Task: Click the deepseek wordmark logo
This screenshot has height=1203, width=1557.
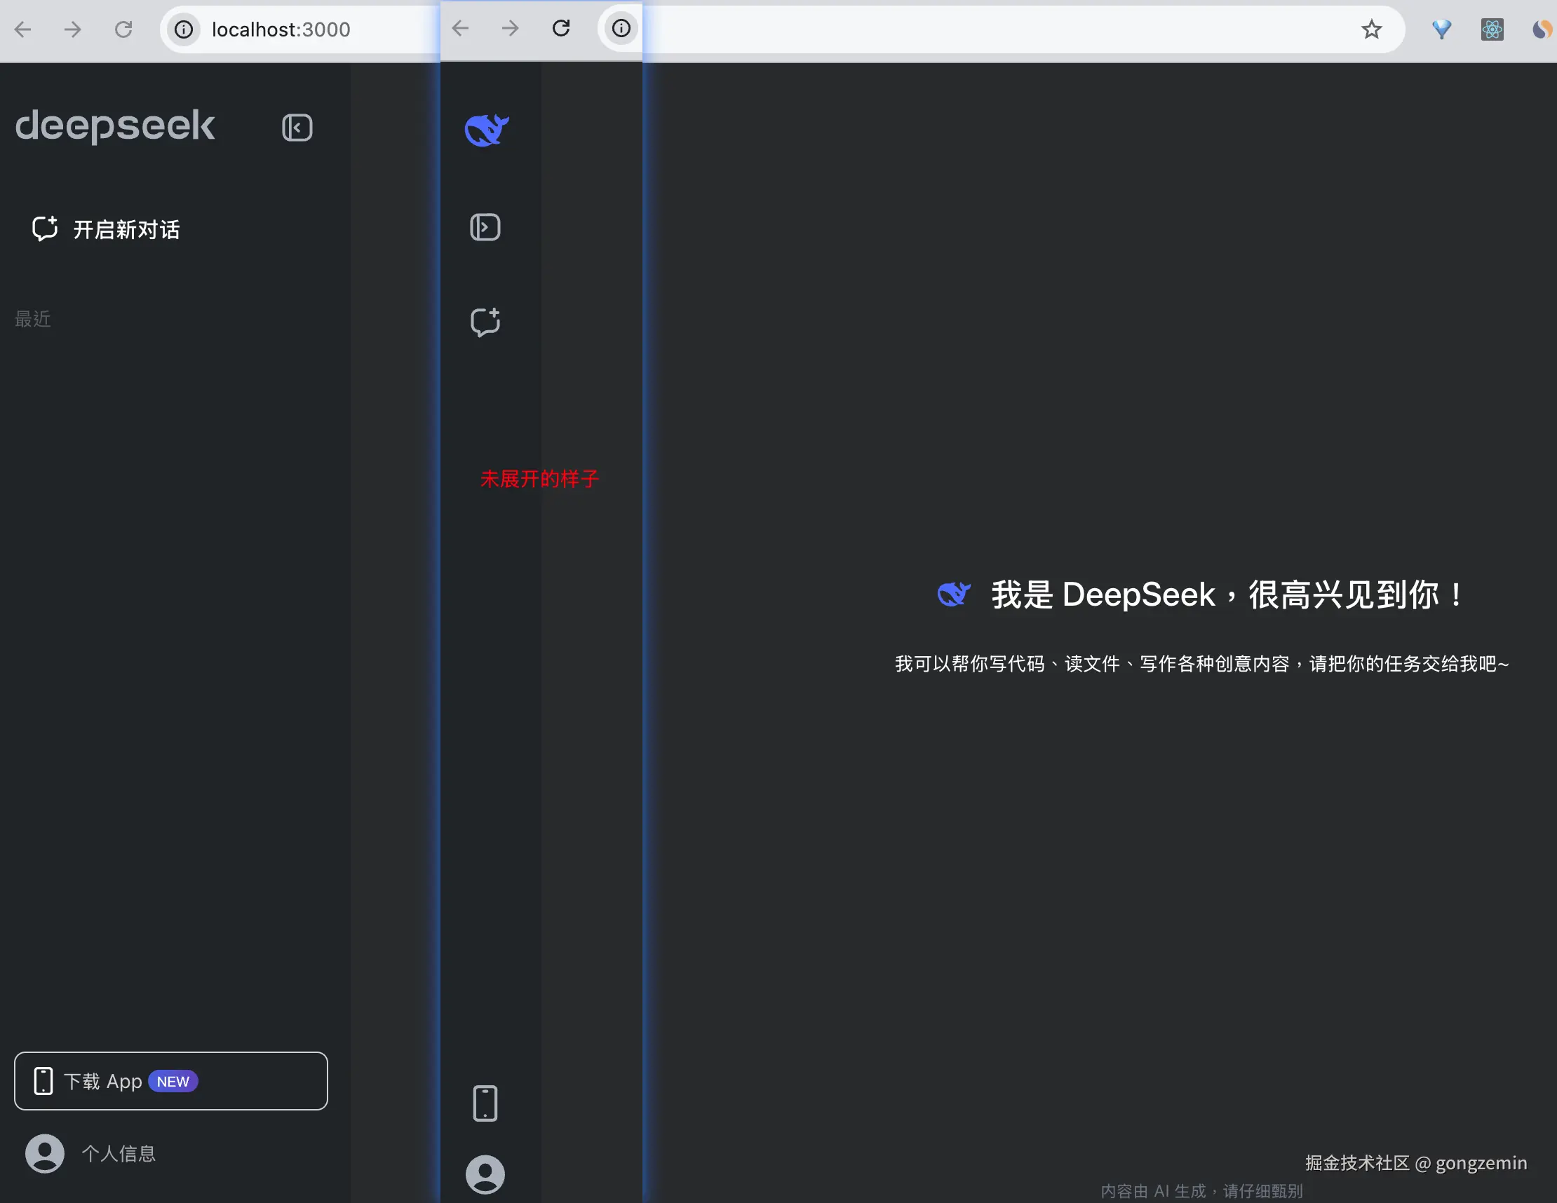Action: (115, 126)
